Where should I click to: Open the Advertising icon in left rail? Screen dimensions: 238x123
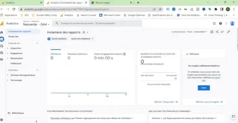click(x=2, y=53)
